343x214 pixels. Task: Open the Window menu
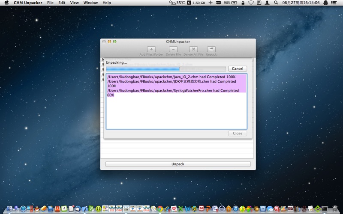point(90,3)
